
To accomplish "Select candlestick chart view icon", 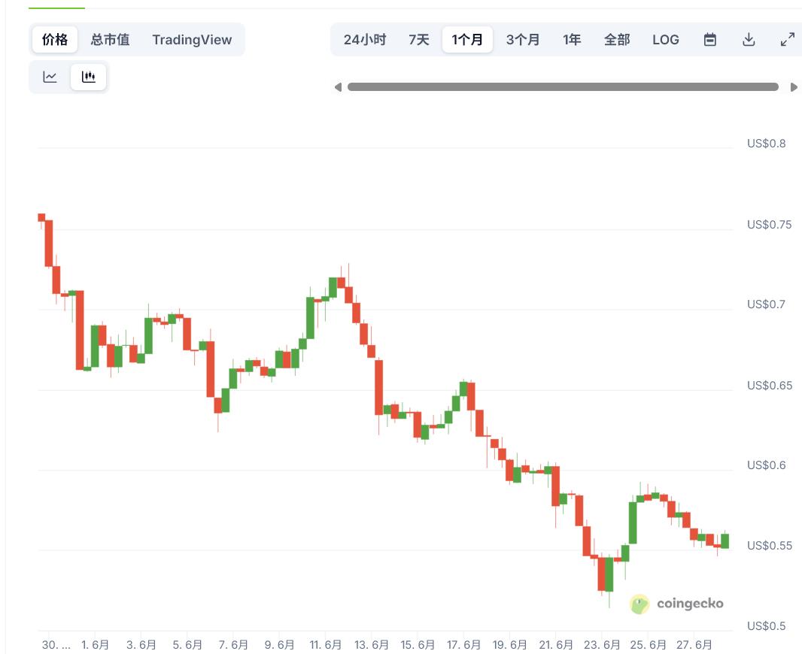I will click(89, 77).
